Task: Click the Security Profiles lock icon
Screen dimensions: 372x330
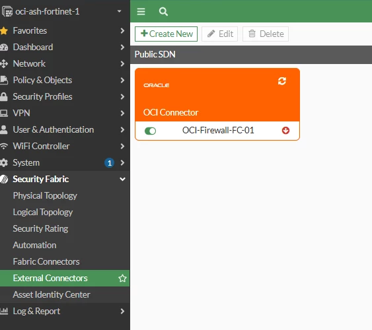Action: pyautogui.click(x=4, y=96)
